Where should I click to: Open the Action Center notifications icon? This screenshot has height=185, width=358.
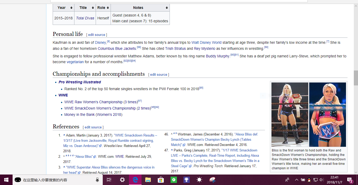(x=350, y=180)
